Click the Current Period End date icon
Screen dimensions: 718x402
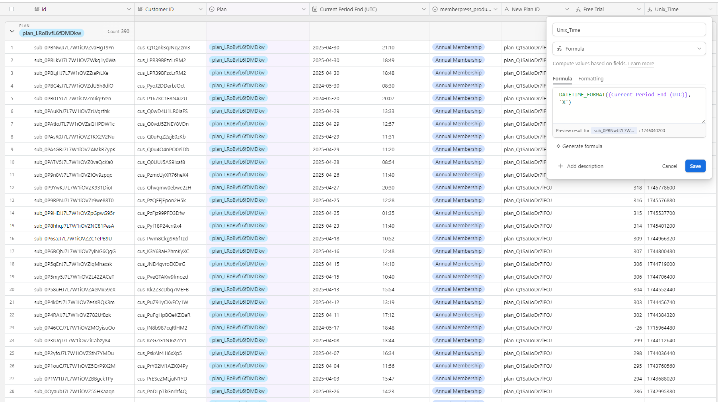(x=315, y=9)
